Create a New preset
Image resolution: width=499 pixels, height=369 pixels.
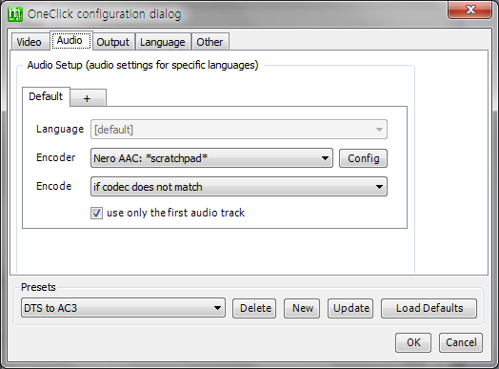coord(302,308)
